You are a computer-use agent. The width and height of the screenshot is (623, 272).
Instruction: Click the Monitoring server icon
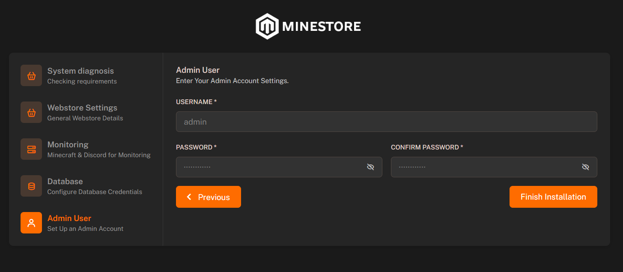pos(31,149)
